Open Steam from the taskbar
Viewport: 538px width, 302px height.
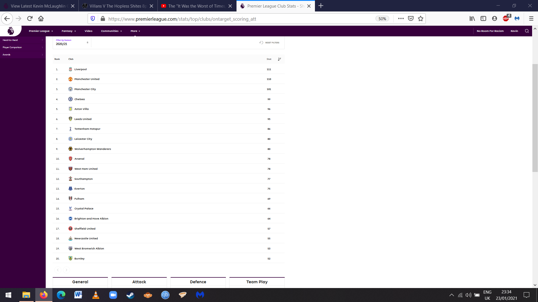[x=130, y=295]
